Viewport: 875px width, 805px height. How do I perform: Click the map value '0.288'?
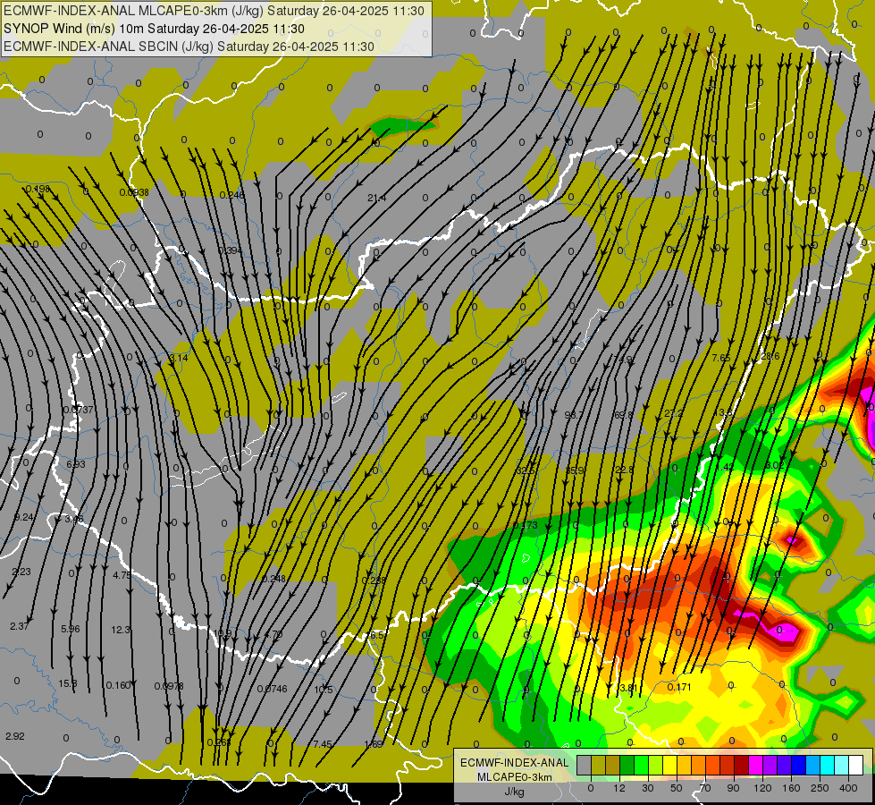coord(374,580)
